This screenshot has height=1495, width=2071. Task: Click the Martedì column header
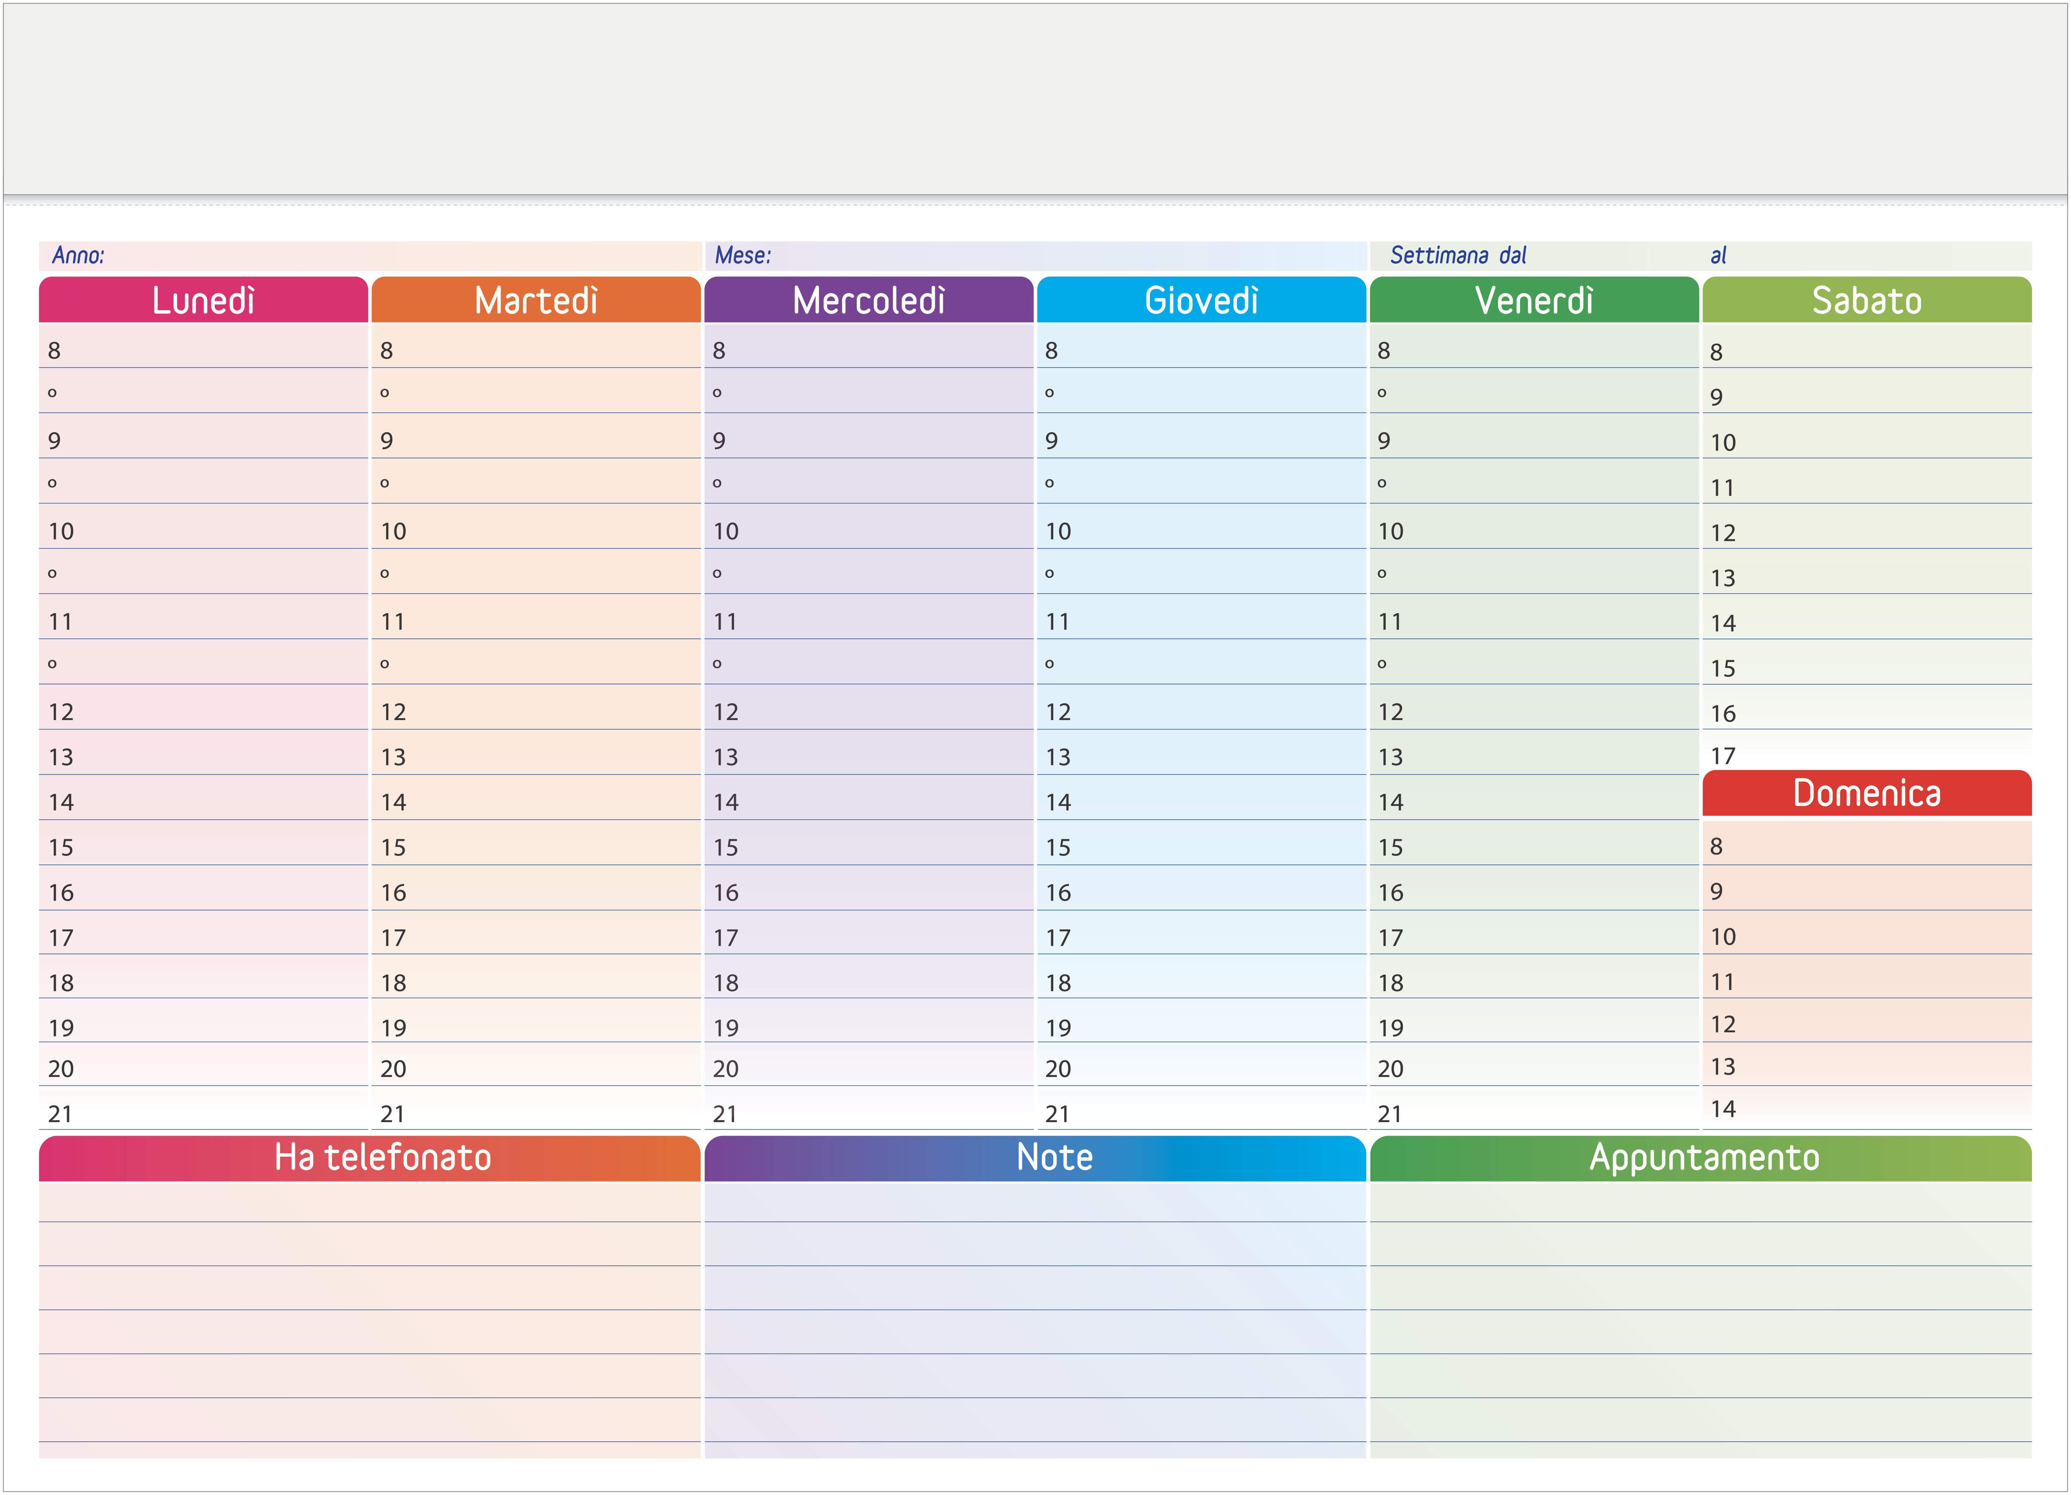pyautogui.click(x=536, y=300)
